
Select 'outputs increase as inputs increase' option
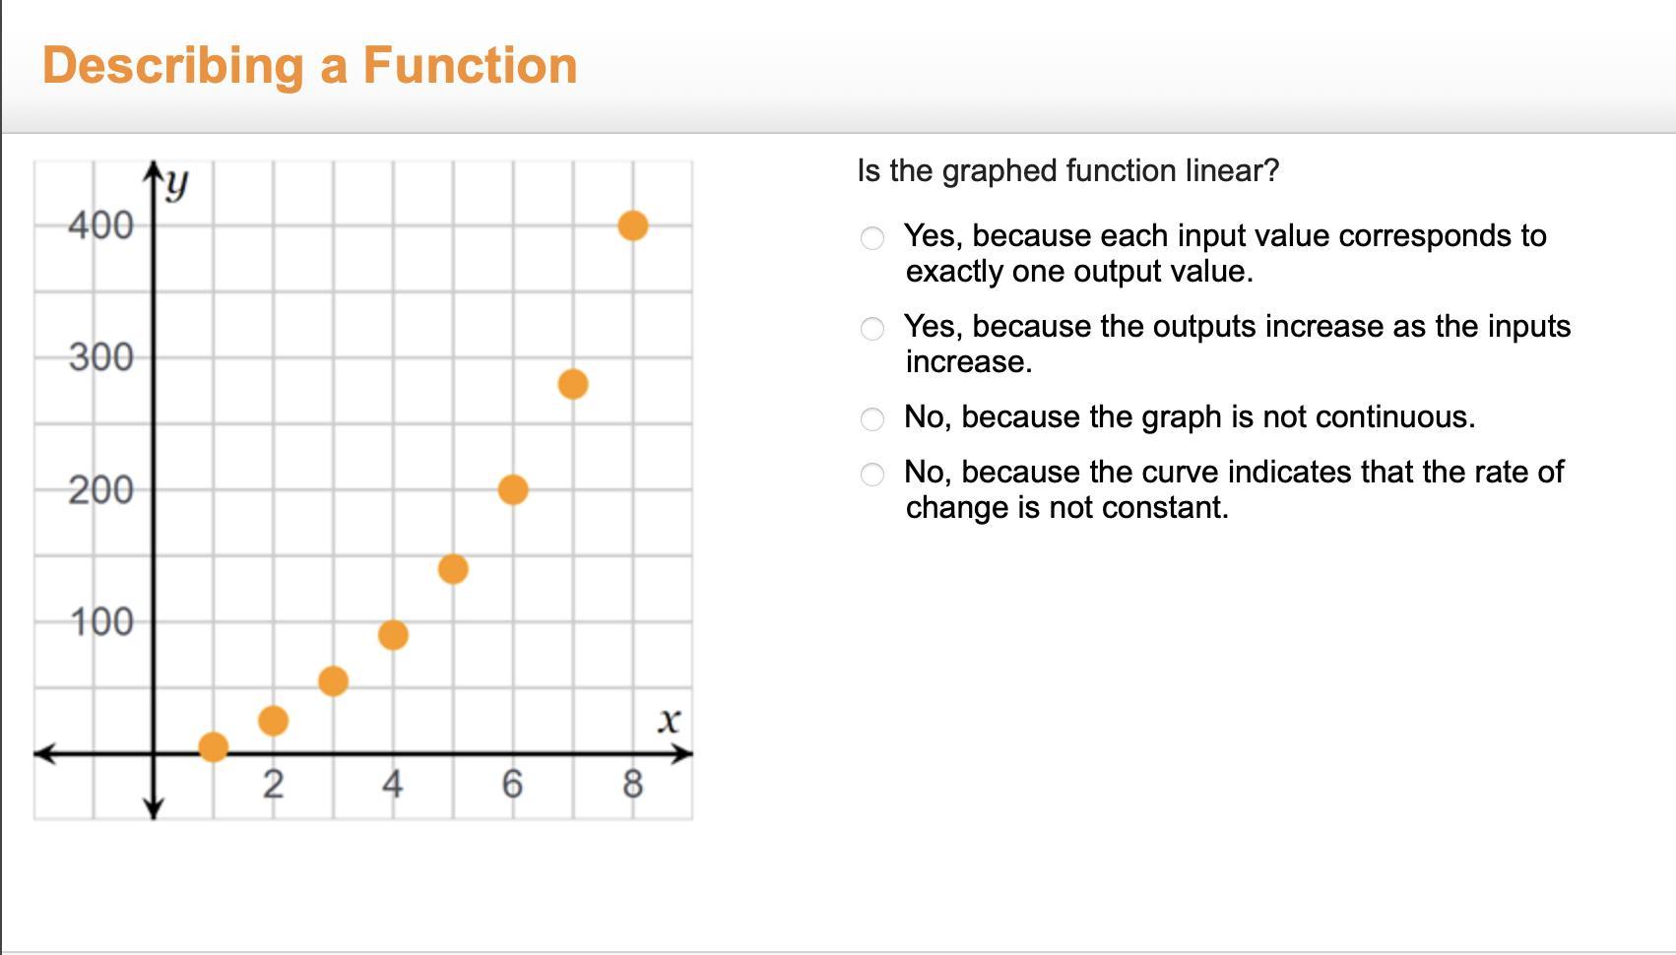pos(872,329)
